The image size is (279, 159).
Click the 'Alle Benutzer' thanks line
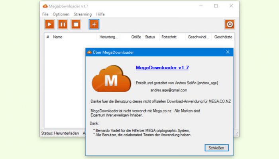click(x=142, y=135)
